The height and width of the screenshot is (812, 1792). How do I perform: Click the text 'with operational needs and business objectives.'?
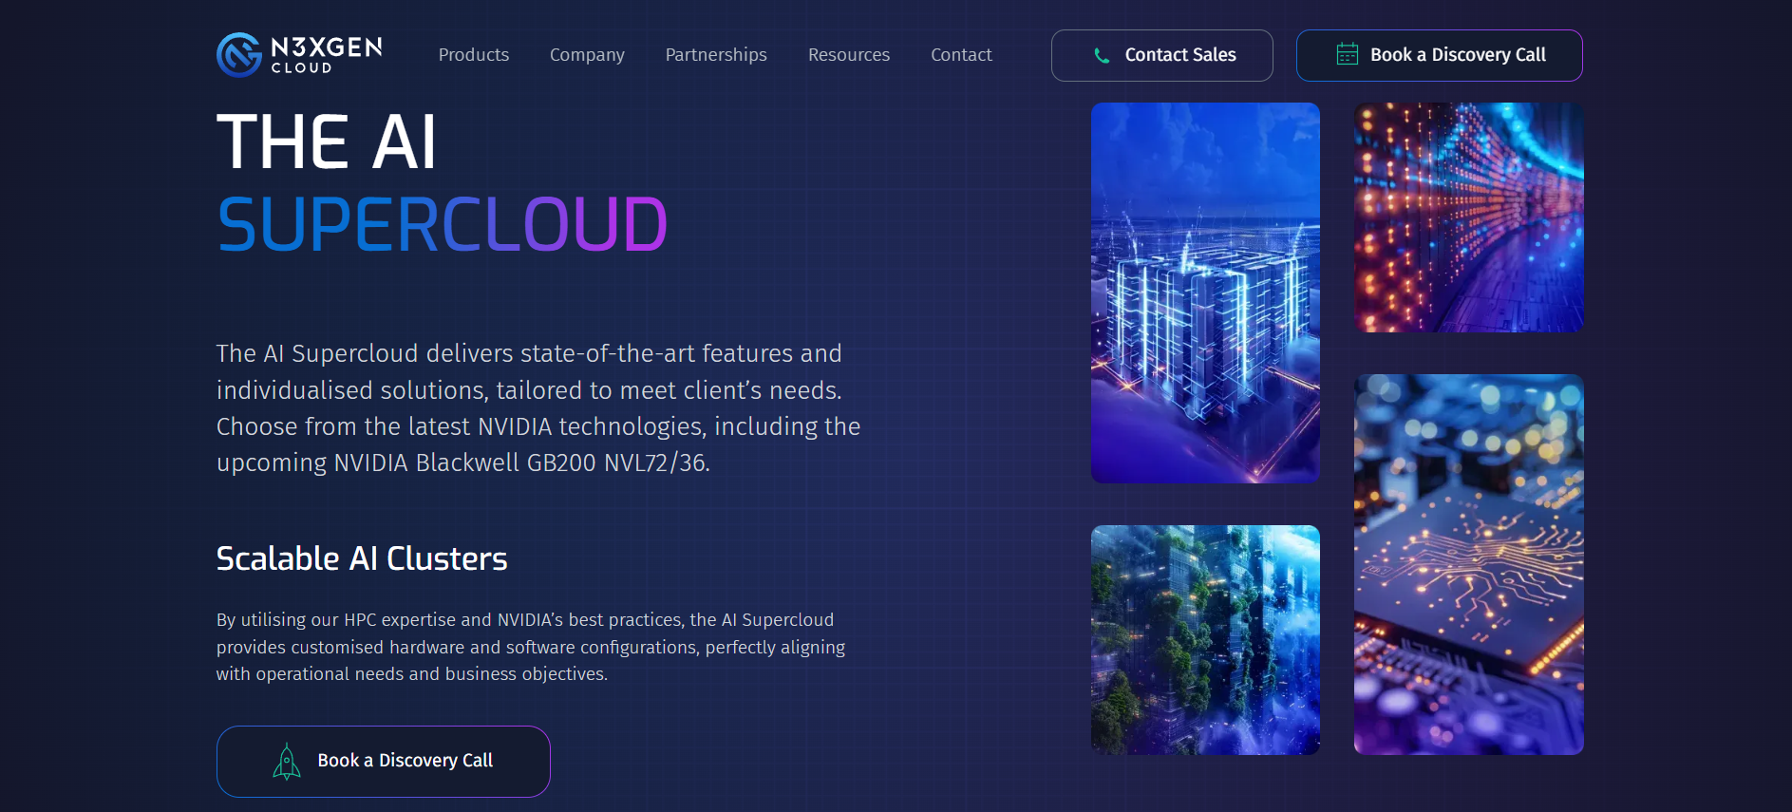tap(412, 673)
